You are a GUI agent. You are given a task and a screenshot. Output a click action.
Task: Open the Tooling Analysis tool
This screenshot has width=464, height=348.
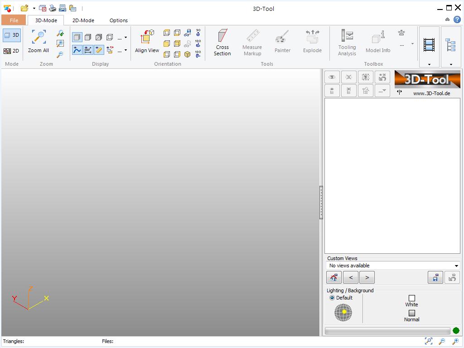(x=347, y=42)
